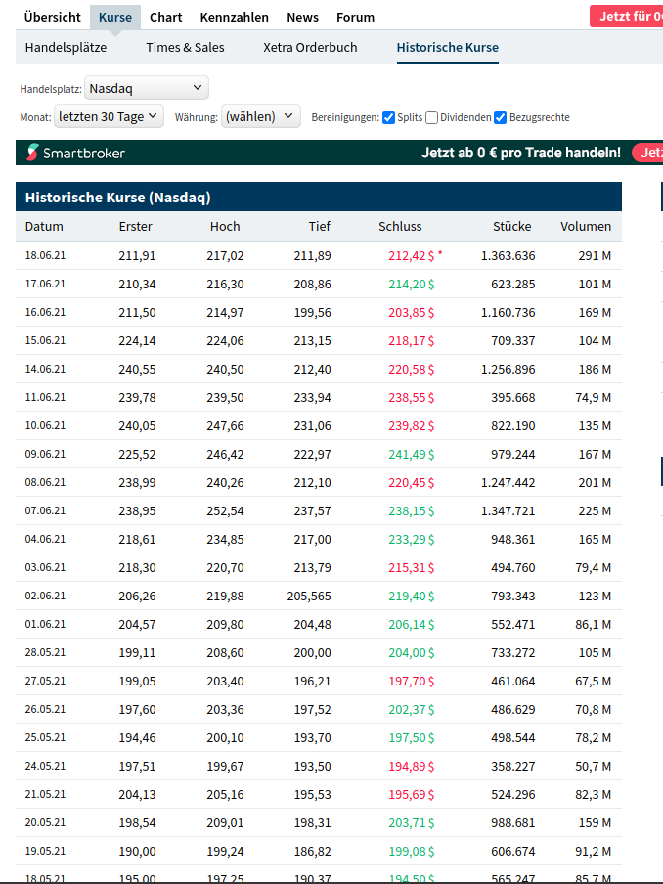Click the red 'Jetzt für' button

click(x=626, y=16)
